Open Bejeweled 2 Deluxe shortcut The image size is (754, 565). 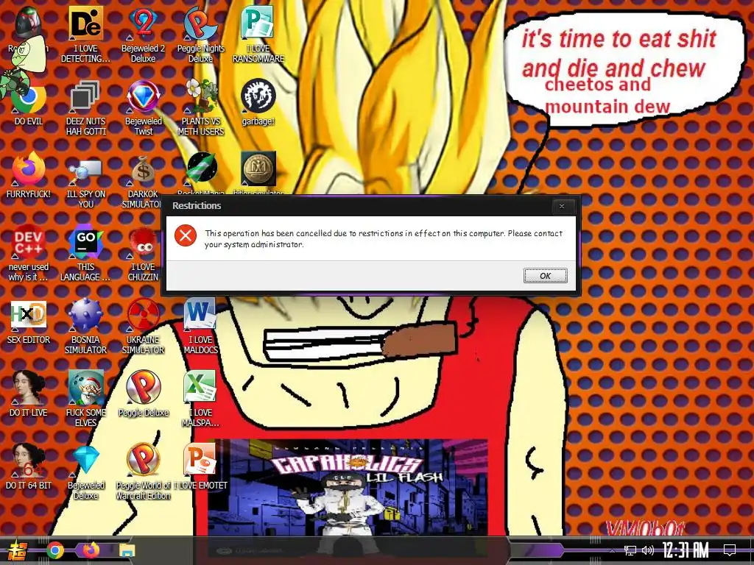(x=143, y=35)
